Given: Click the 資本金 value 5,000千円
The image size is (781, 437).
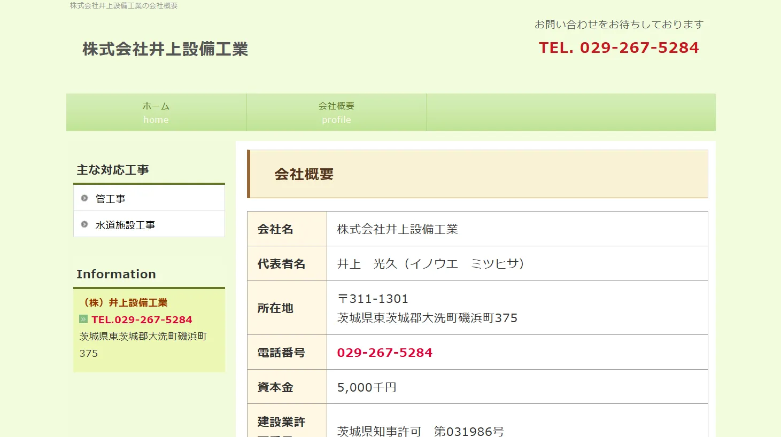Looking at the screenshot, I should click(367, 387).
